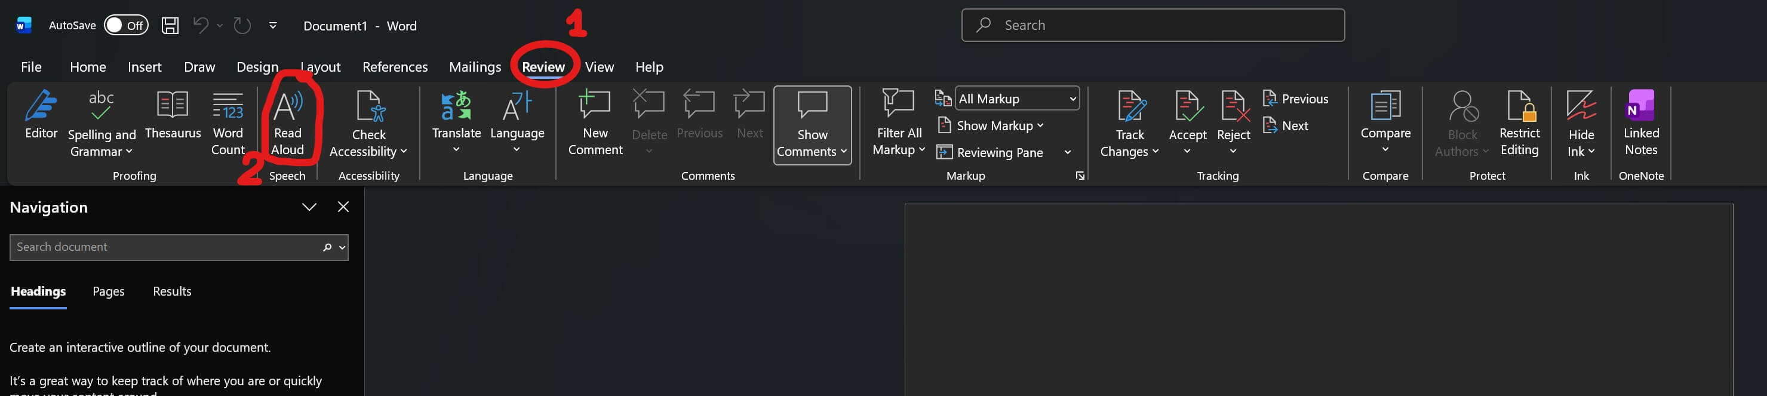Toggle the AutoSave switch
The image size is (1767, 396).
coord(125,26)
